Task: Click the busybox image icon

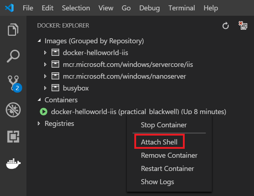Action: (x=55, y=88)
